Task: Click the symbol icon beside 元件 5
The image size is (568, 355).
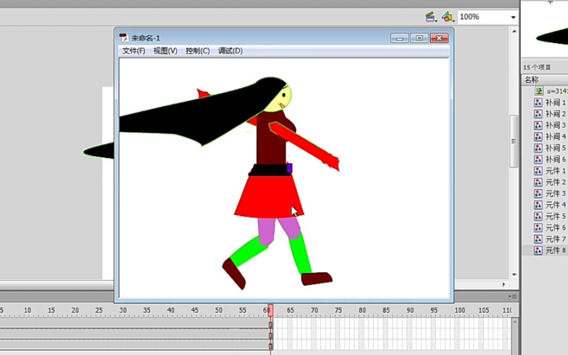Action: tap(538, 216)
